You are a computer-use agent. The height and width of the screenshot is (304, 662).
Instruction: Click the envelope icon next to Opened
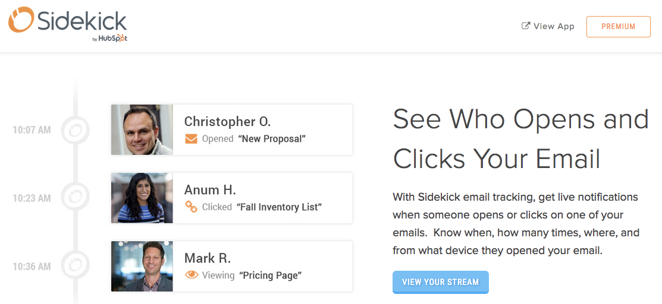coord(191,139)
